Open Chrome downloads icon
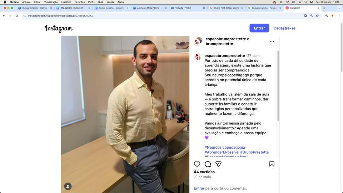Image resolution: width=343 pixels, height=193 pixels. coord(326,16)
